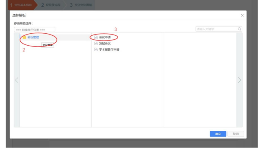Click the 发起会议 document icon
Screen dimensions: 264x148
tap(96, 44)
